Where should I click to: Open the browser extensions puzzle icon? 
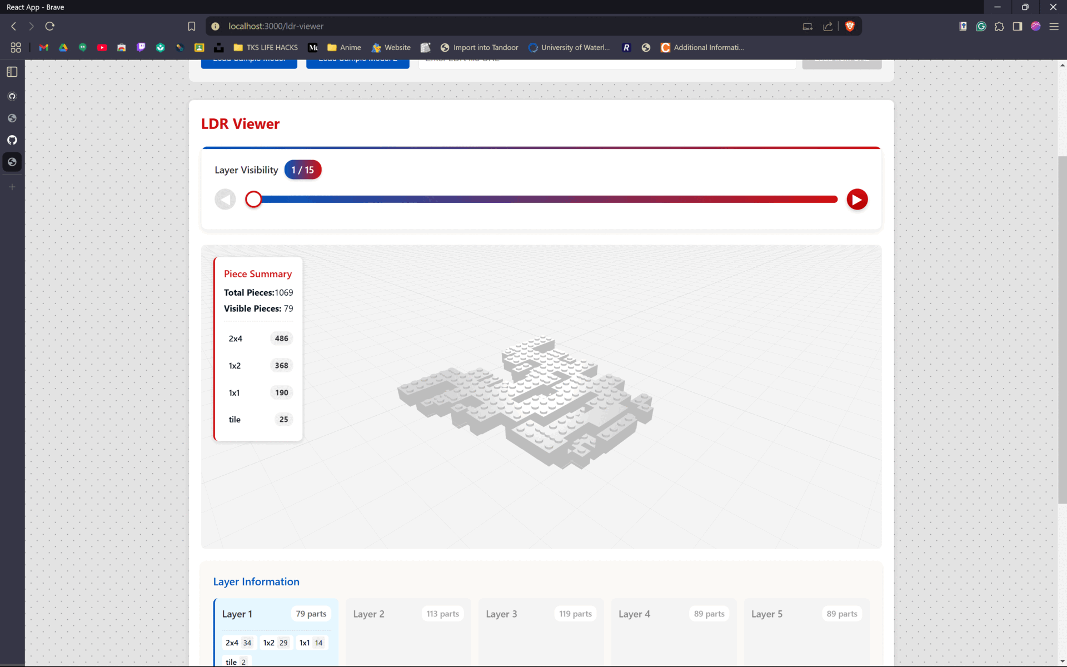point(999,26)
